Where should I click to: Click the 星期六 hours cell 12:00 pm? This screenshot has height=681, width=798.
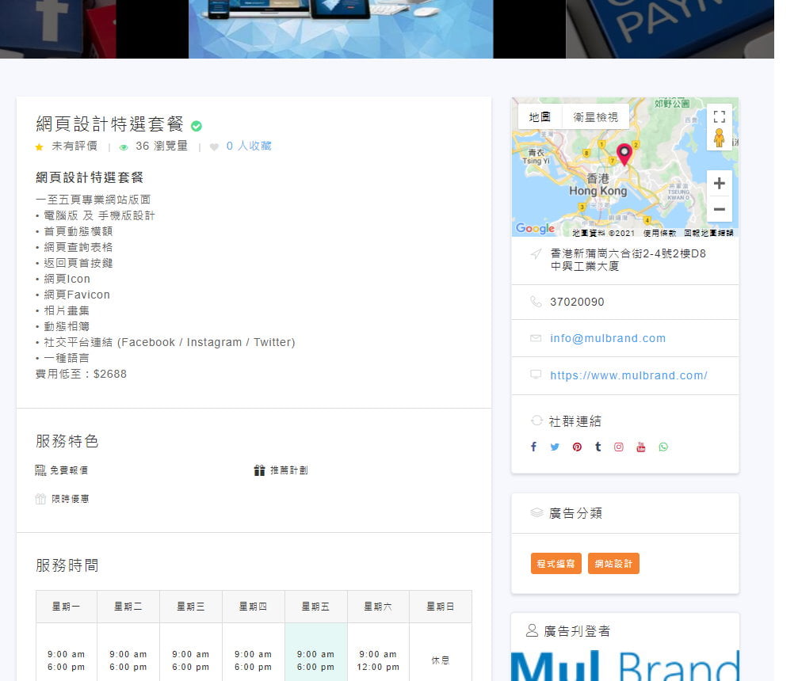coord(378,660)
